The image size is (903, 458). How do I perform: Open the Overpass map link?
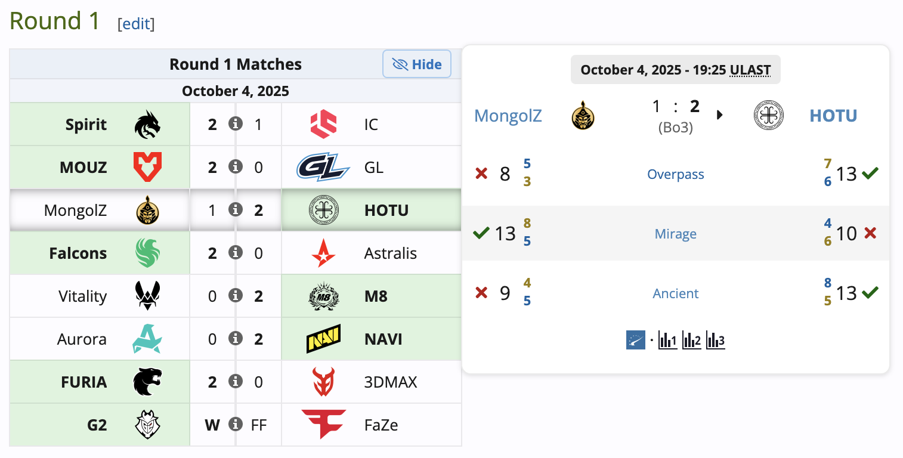(675, 174)
